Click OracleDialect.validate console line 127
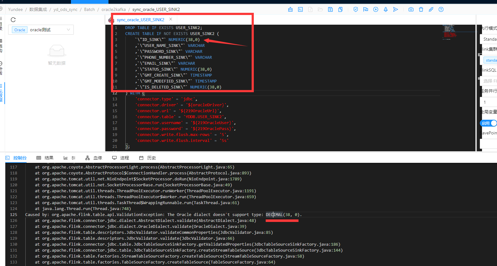 [141, 227]
